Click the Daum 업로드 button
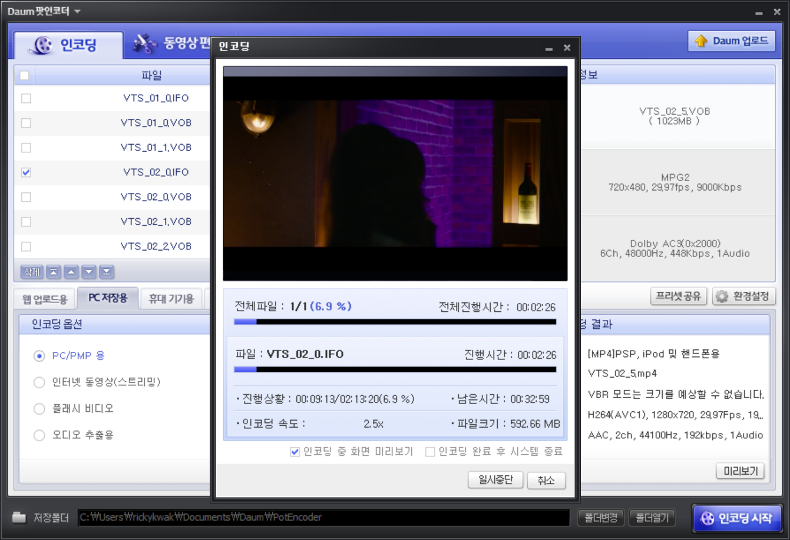The height and width of the screenshot is (540, 790). click(731, 41)
